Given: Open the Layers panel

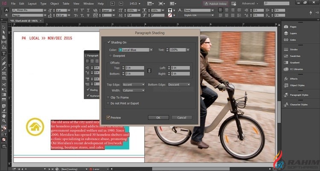Looking at the screenshot, I should [294, 33].
